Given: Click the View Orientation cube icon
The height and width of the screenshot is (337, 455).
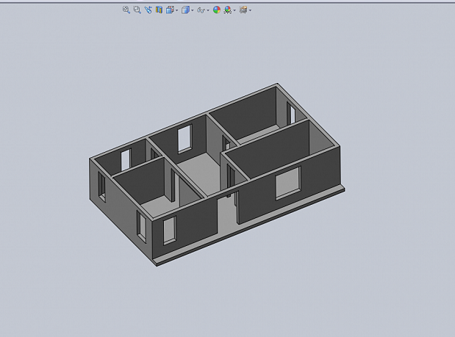Looking at the screenshot, I should click(170, 10).
